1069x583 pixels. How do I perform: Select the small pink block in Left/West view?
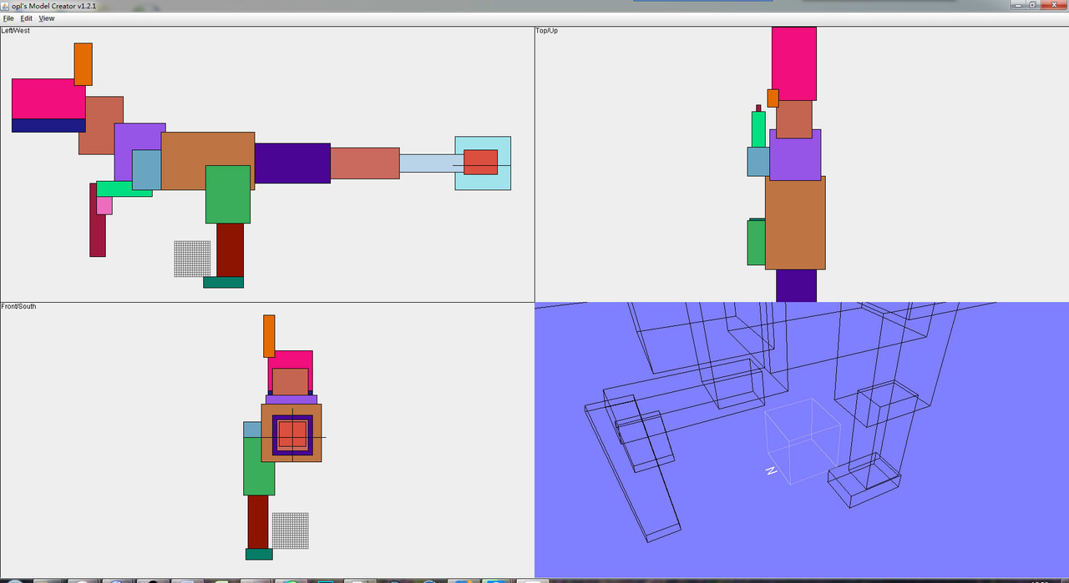[x=104, y=205]
